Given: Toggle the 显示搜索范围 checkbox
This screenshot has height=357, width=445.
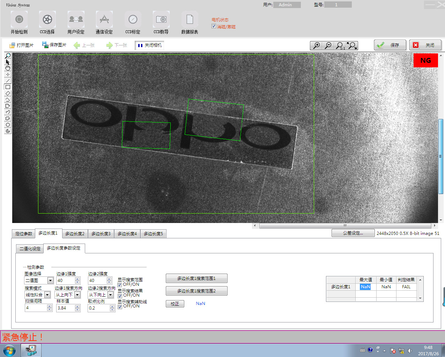Looking at the screenshot, I should [x=120, y=285].
